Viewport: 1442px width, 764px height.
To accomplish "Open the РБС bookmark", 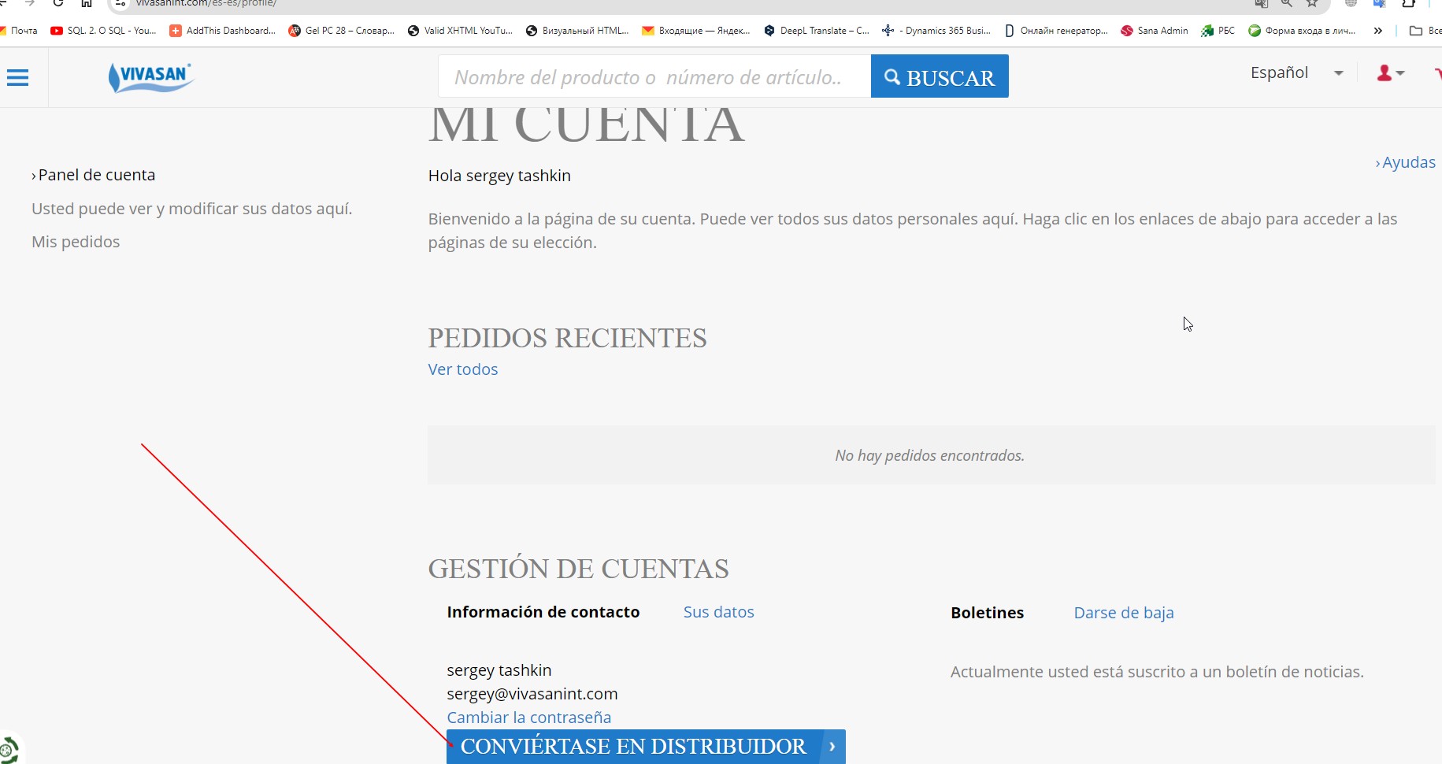I will [x=1218, y=31].
